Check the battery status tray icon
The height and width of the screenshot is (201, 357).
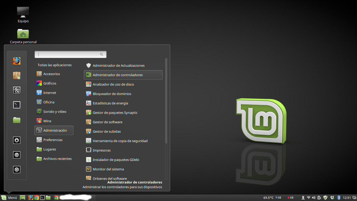pyautogui.click(x=319, y=198)
